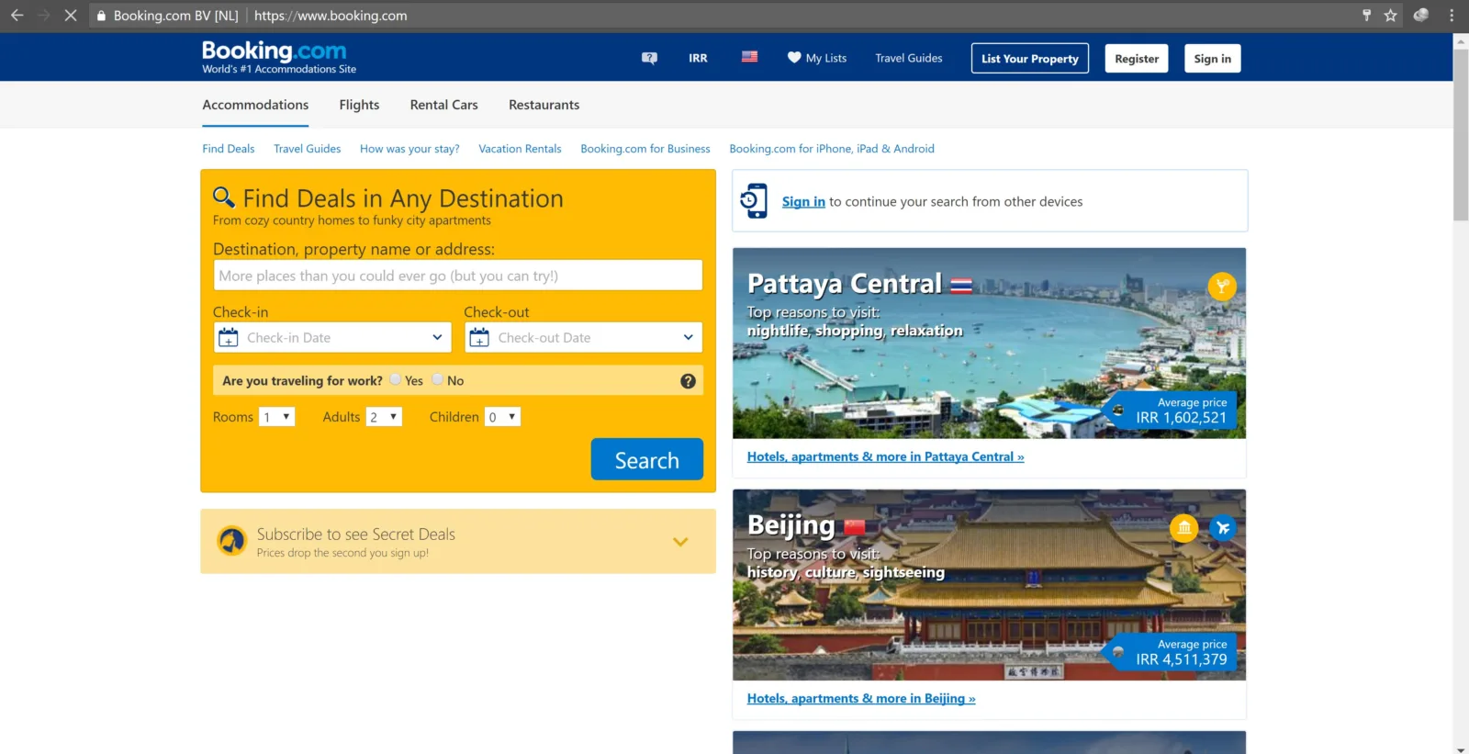Open the Pattaya Central destination photo
The image size is (1469, 754).
click(989, 343)
